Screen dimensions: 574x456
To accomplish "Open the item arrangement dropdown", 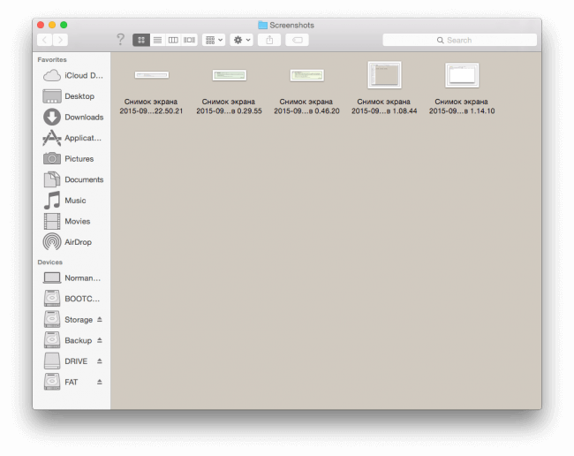I will pos(214,40).
